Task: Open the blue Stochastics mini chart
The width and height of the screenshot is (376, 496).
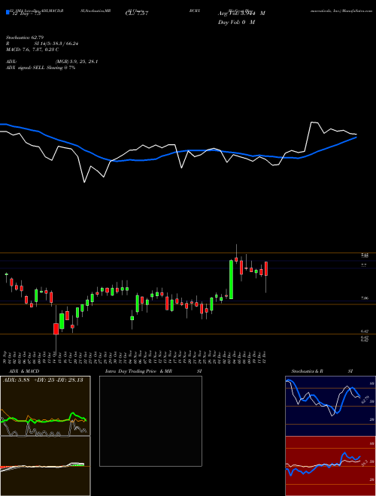Action: click(330, 406)
